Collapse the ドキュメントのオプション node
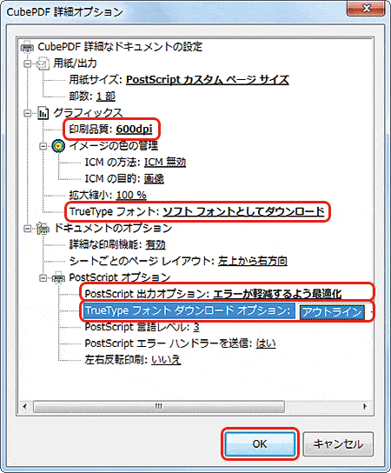The image size is (391, 473). point(28,229)
